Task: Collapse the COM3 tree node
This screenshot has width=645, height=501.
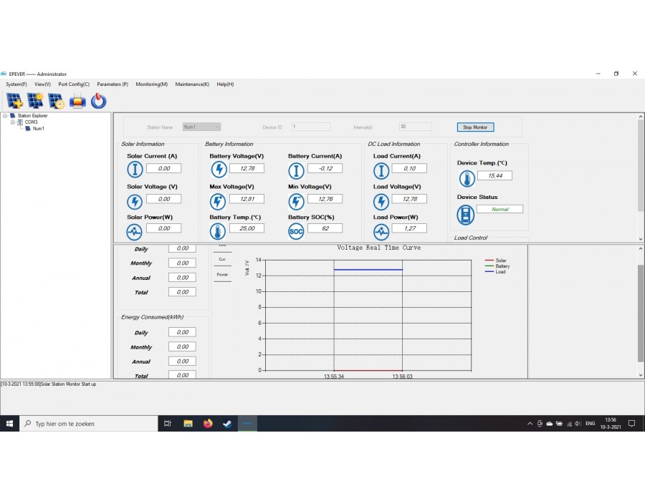Action: click(12, 122)
